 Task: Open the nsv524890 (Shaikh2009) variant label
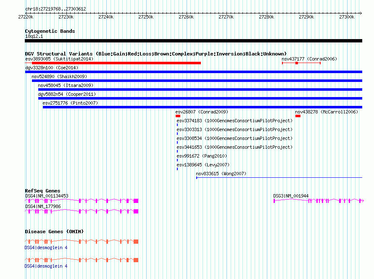59,76
